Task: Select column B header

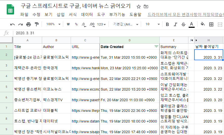Action: point(56,40)
